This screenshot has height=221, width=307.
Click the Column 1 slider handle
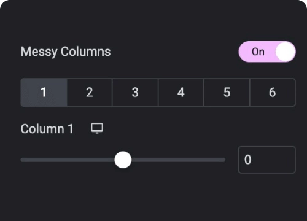coord(123,160)
